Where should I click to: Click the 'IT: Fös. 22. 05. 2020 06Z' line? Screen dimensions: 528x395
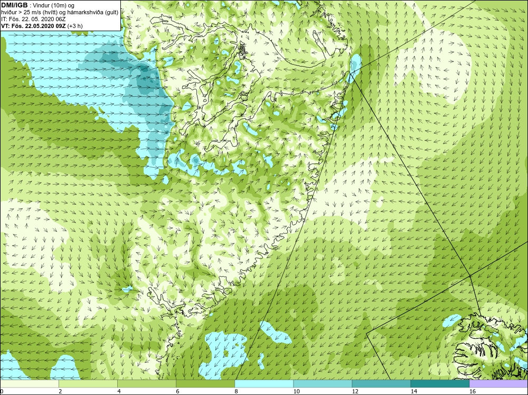coord(33,19)
